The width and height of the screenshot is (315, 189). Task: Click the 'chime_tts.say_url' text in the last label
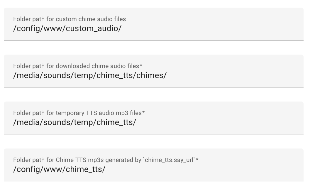point(169,160)
